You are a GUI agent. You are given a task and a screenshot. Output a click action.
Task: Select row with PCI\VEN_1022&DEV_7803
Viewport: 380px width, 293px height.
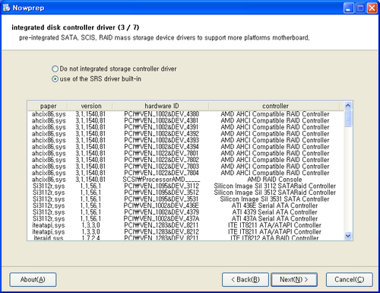185,167
